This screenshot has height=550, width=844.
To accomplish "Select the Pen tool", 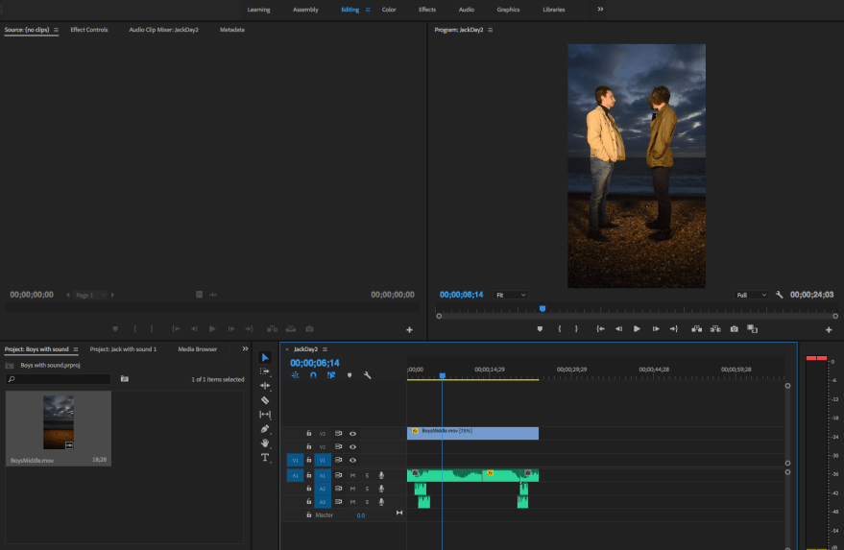I will [265, 429].
